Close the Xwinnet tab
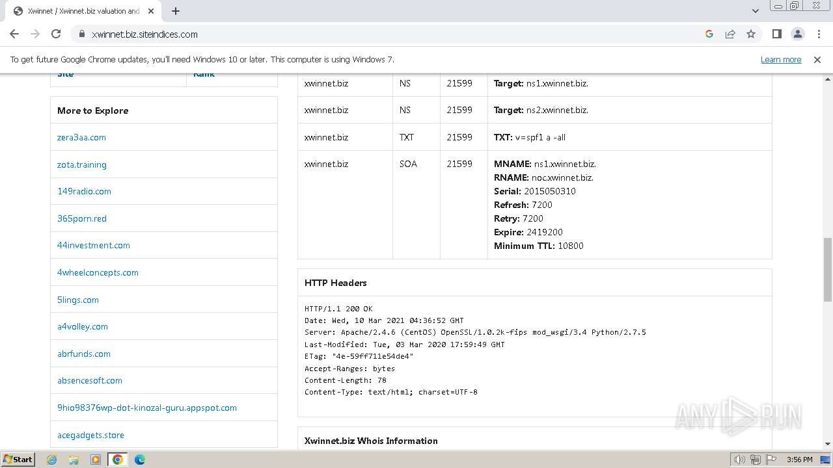The width and height of the screenshot is (833, 468). [151, 11]
